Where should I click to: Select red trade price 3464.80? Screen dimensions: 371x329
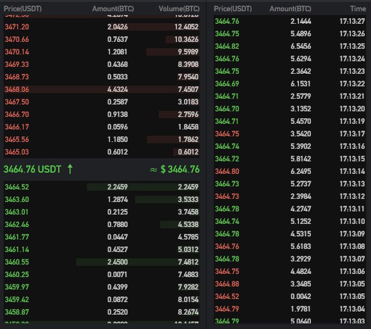pyautogui.click(x=227, y=171)
